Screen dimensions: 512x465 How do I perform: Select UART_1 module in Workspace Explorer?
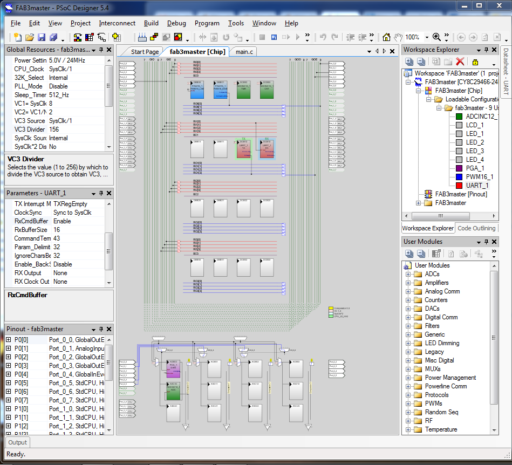(477, 186)
